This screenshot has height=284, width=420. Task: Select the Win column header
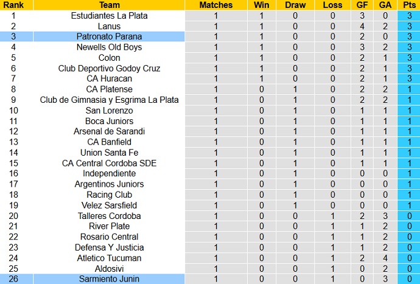coord(258,5)
